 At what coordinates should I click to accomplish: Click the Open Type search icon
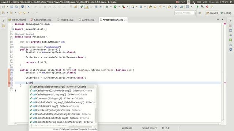click(x=150, y=7)
